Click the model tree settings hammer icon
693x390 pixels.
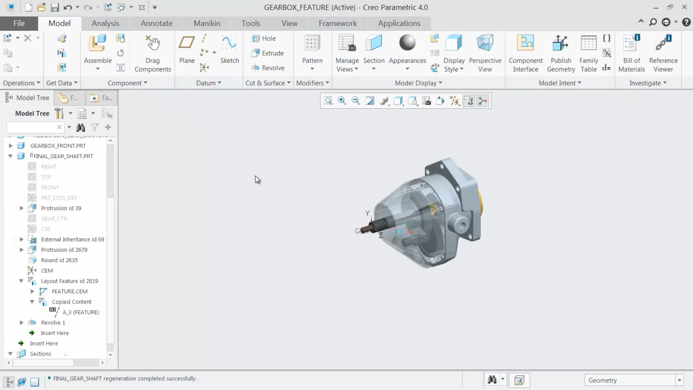click(x=59, y=113)
